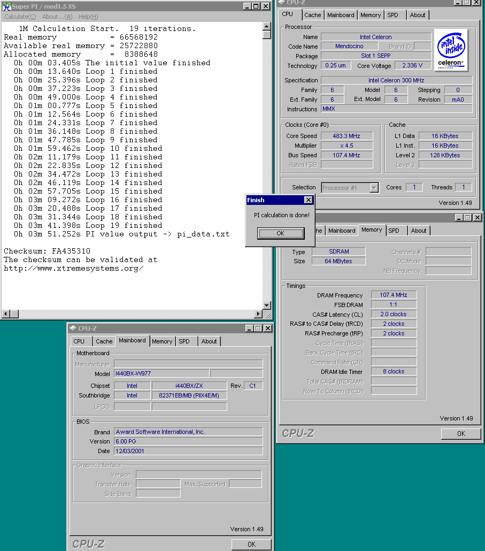Switch to About tab in top CPU-Z window

[418, 15]
